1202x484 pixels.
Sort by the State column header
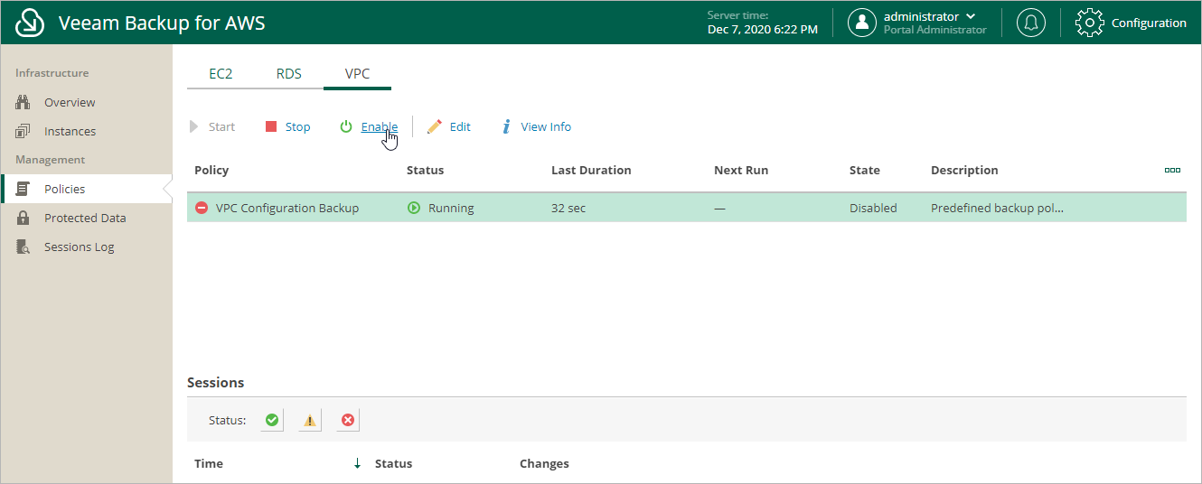pyautogui.click(x=865, y=170)
